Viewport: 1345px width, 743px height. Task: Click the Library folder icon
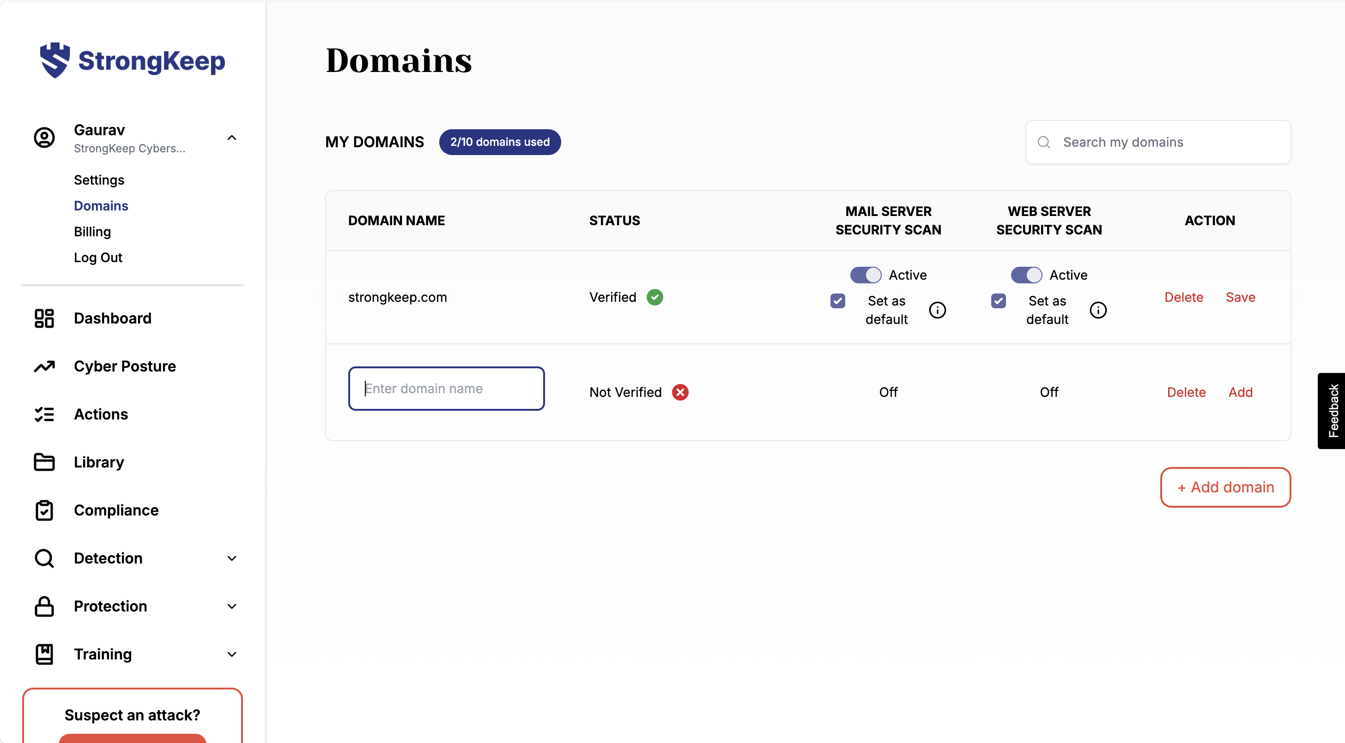coord(44,462)
